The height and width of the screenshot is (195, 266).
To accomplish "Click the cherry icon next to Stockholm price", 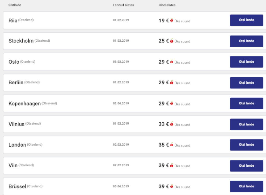I will click(x=172, y=41).
